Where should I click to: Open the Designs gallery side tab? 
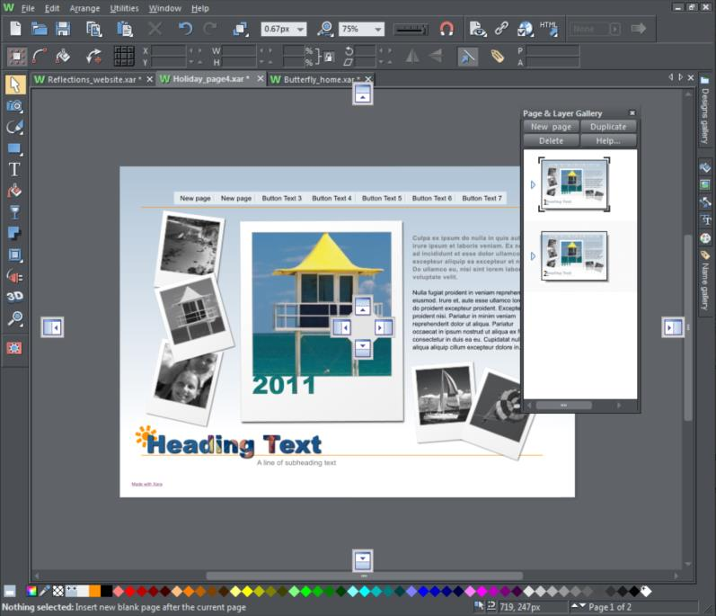704,111
